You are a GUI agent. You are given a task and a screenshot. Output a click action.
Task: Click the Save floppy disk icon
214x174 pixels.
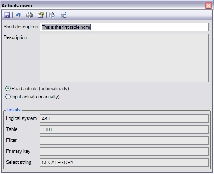click(7, 15)
